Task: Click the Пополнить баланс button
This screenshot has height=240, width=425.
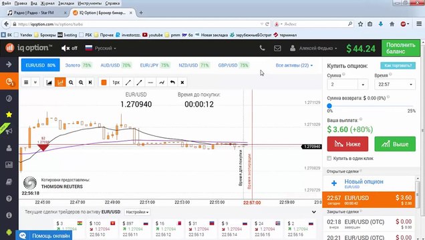Action: coord(400,48)
